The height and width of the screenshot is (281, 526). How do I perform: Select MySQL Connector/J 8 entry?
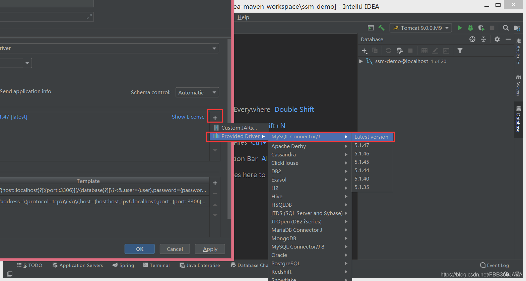tap(309, 247)
